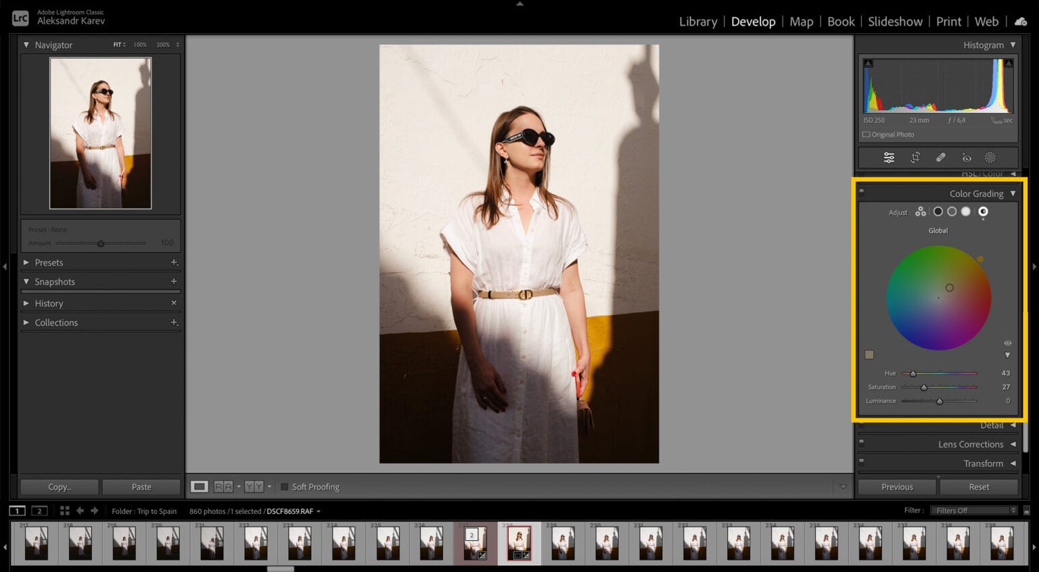Click the eye preview icon in Color Grading
This screenshot has width=1039, height=572.
click(1008, 343)
